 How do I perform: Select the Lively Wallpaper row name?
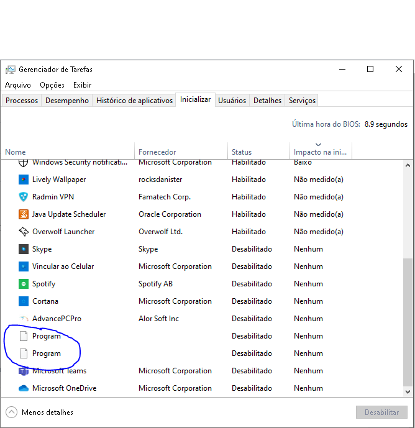pos(59,180)
